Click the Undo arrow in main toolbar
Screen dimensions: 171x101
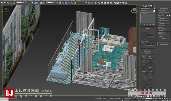pyautogui.click(x=2, y=3)
